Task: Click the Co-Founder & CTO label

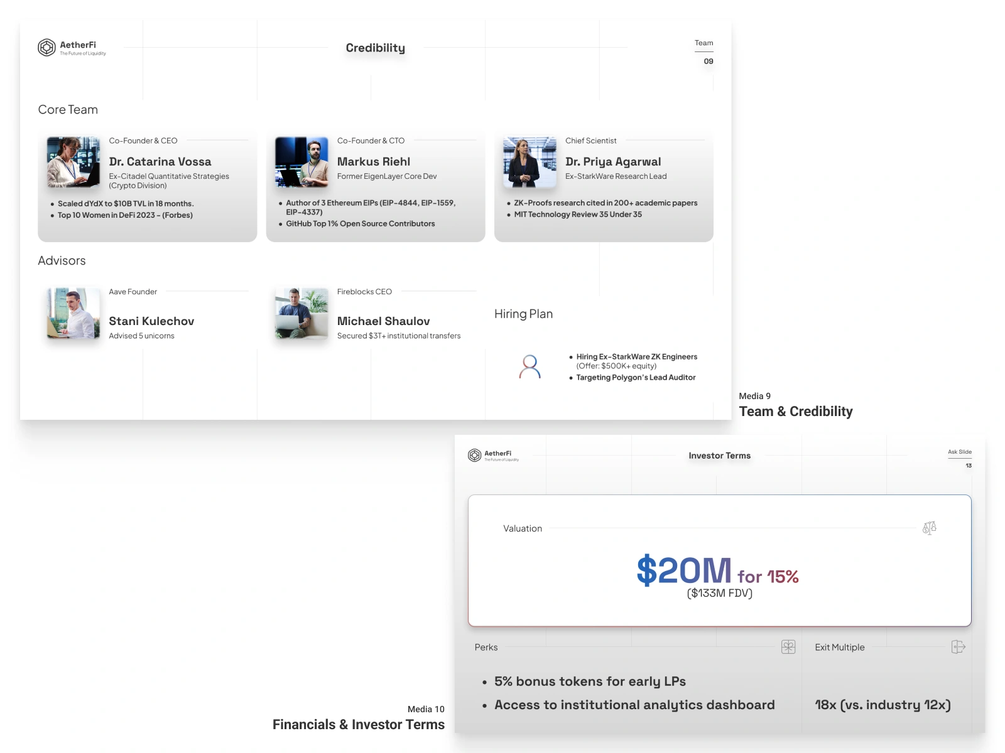Action: click(371, 141)
